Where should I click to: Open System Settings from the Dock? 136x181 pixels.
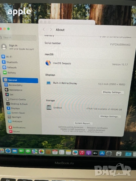(x=109, y=153)
